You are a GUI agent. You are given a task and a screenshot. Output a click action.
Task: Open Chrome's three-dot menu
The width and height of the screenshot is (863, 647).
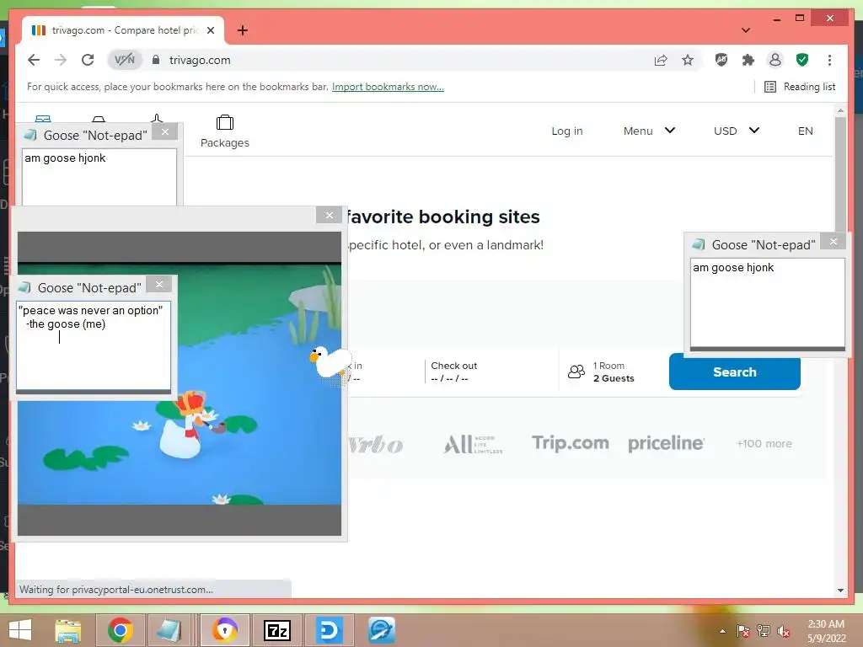829,60
